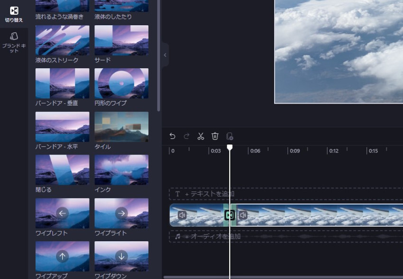Mute the first video clip's audio
The width and height of the screenshot is (403, 279).
click(182, 215)
